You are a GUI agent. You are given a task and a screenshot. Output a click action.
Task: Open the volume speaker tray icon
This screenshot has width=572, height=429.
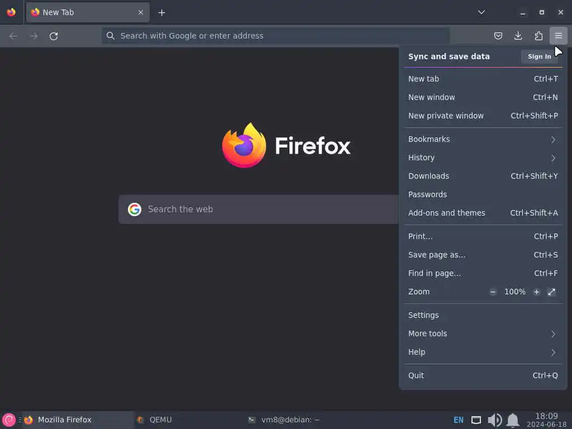[x=495, y=420]
